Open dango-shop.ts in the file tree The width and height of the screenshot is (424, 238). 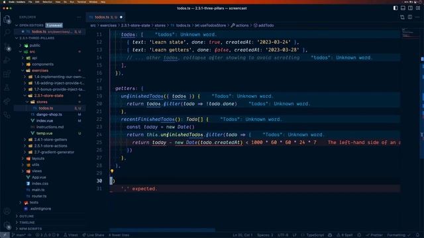pyautogui.click(x=49, y=114)
